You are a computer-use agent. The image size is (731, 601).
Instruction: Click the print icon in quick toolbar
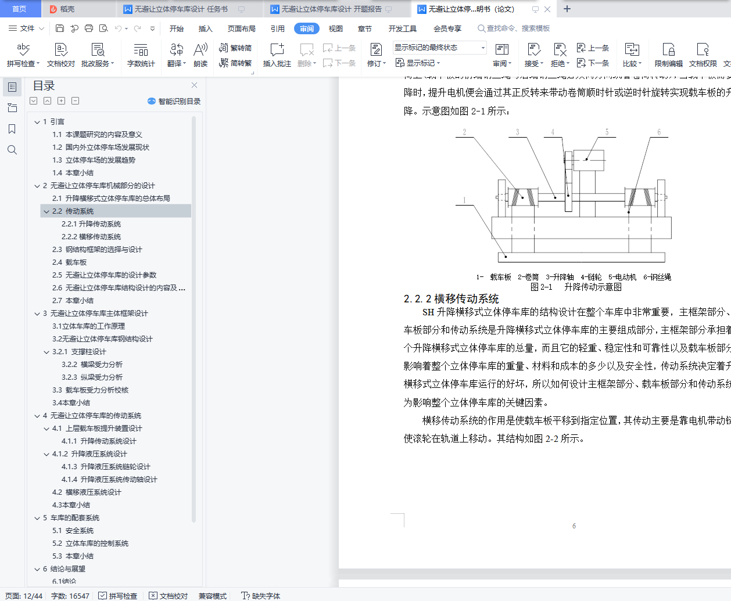(x=89, y=28)
